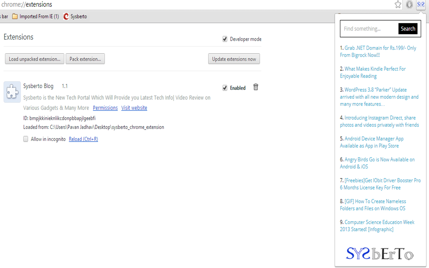Select the extension ID text
The image size is (429, 268).
60,118
